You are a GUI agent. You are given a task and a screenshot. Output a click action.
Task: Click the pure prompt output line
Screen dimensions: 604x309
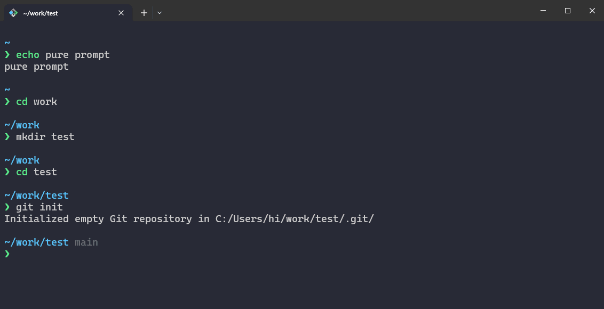(x=36, y=66)
